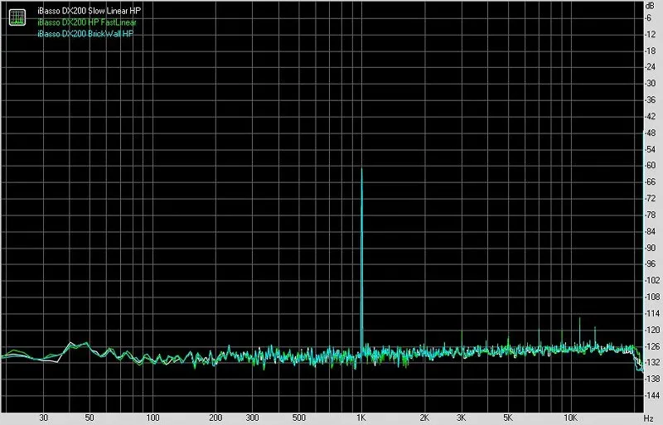The image size is (663, 425).
Task: Click the Hz unit label
Action: pyautogui.click(x=649, y=418)
